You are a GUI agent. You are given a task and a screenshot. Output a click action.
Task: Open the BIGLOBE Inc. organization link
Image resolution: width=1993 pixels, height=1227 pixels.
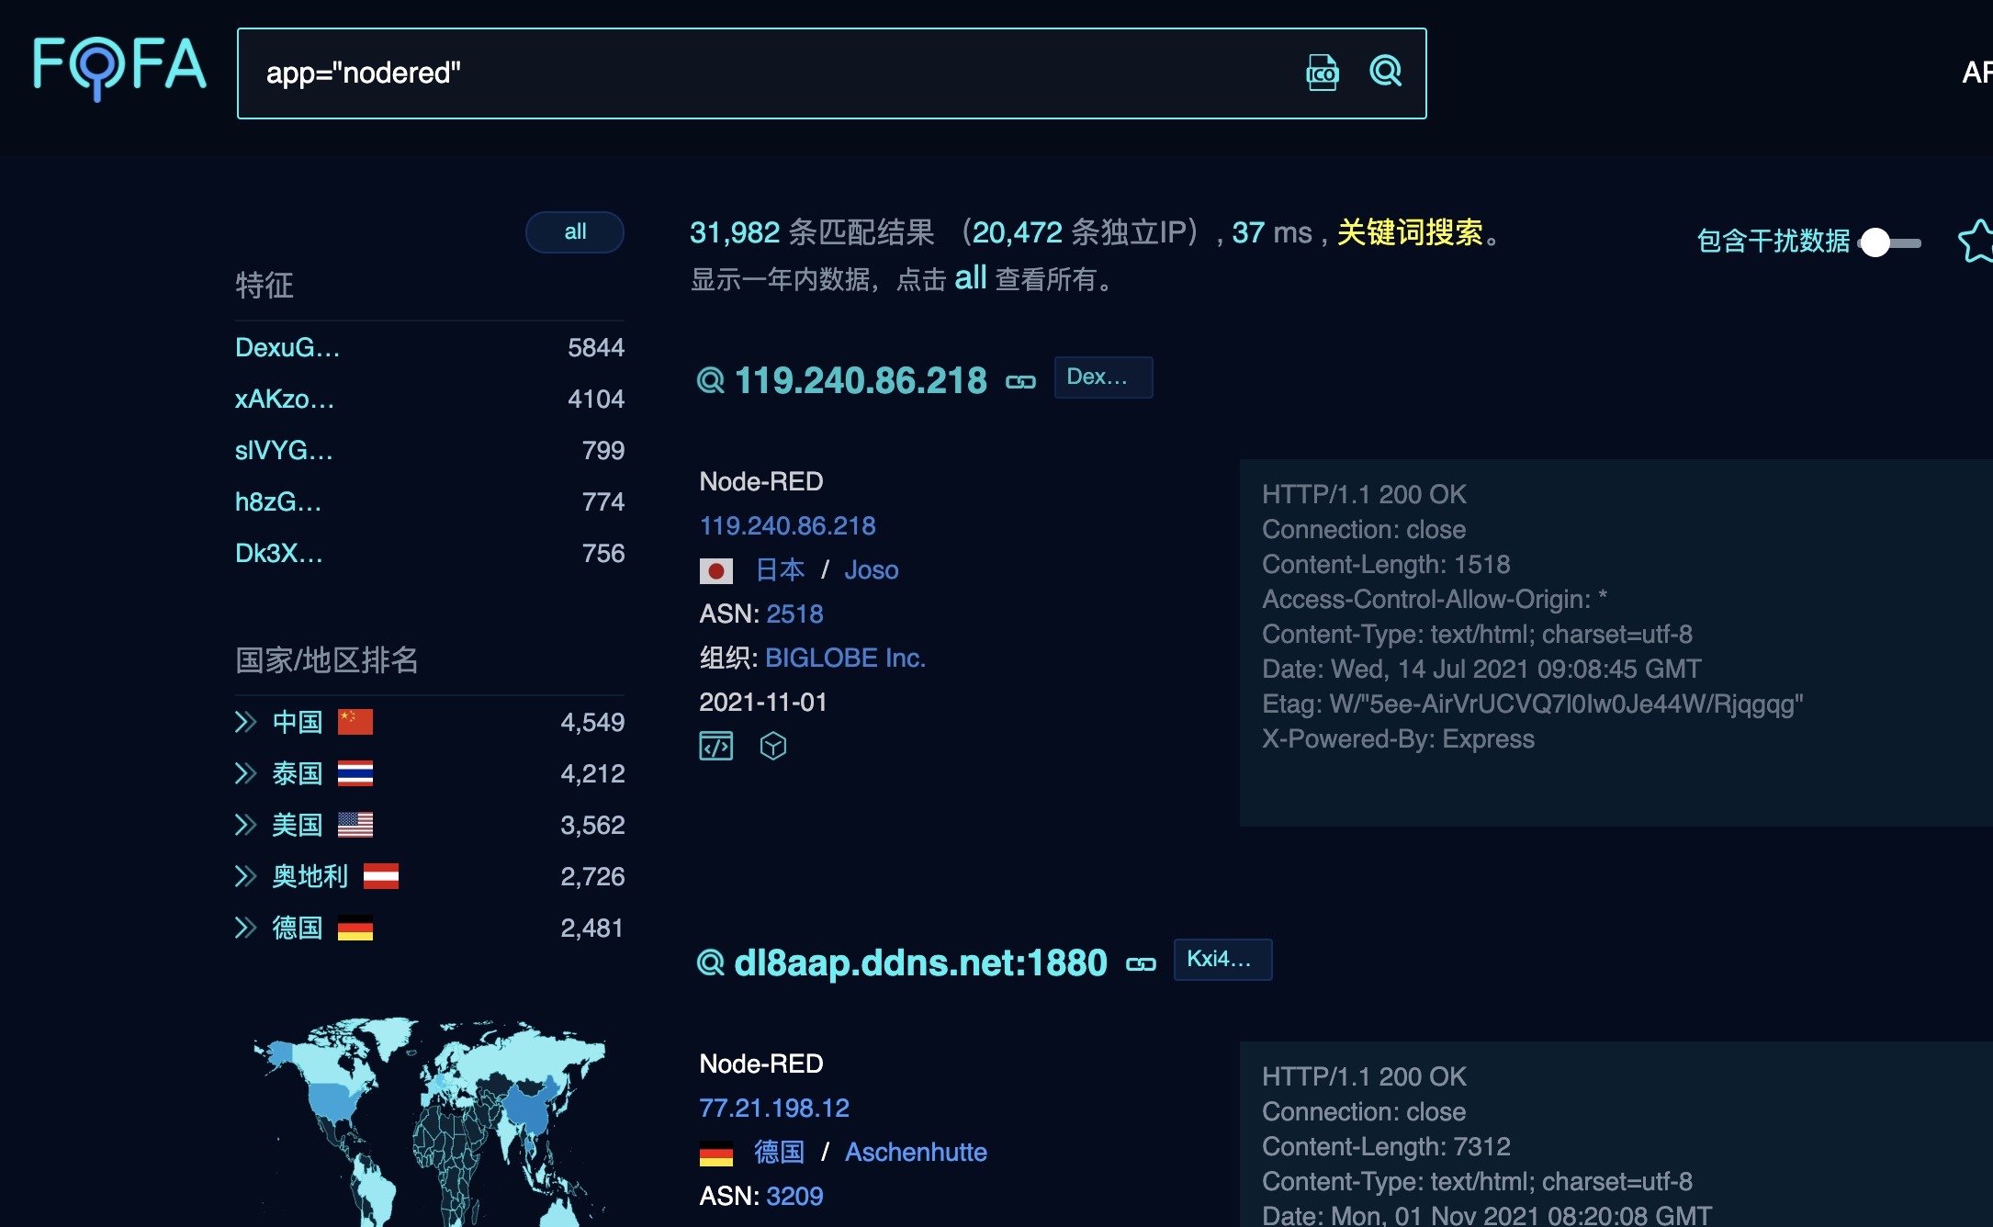click(x=845, y=658)
